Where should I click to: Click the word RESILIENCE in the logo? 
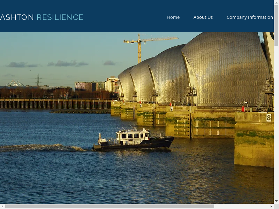(x=60, y=17)
